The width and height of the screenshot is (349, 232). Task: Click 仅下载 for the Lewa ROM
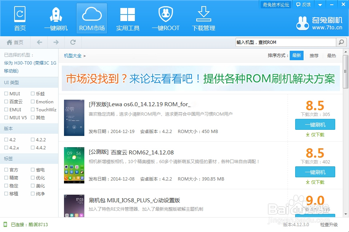tap(315, 135)
